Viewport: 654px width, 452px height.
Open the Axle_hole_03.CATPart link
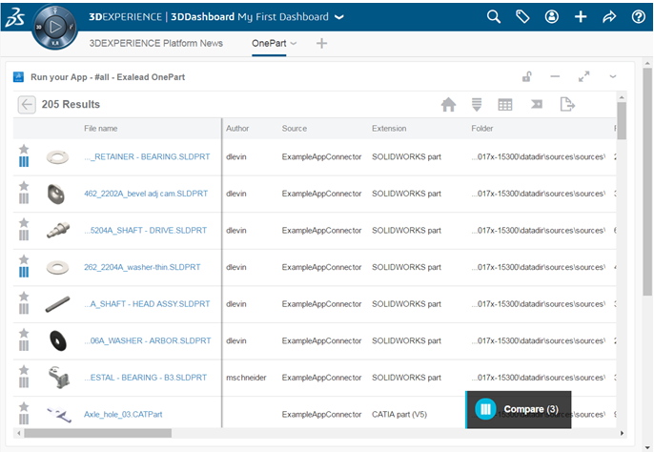pyautogui.click(x=123, y=415)
